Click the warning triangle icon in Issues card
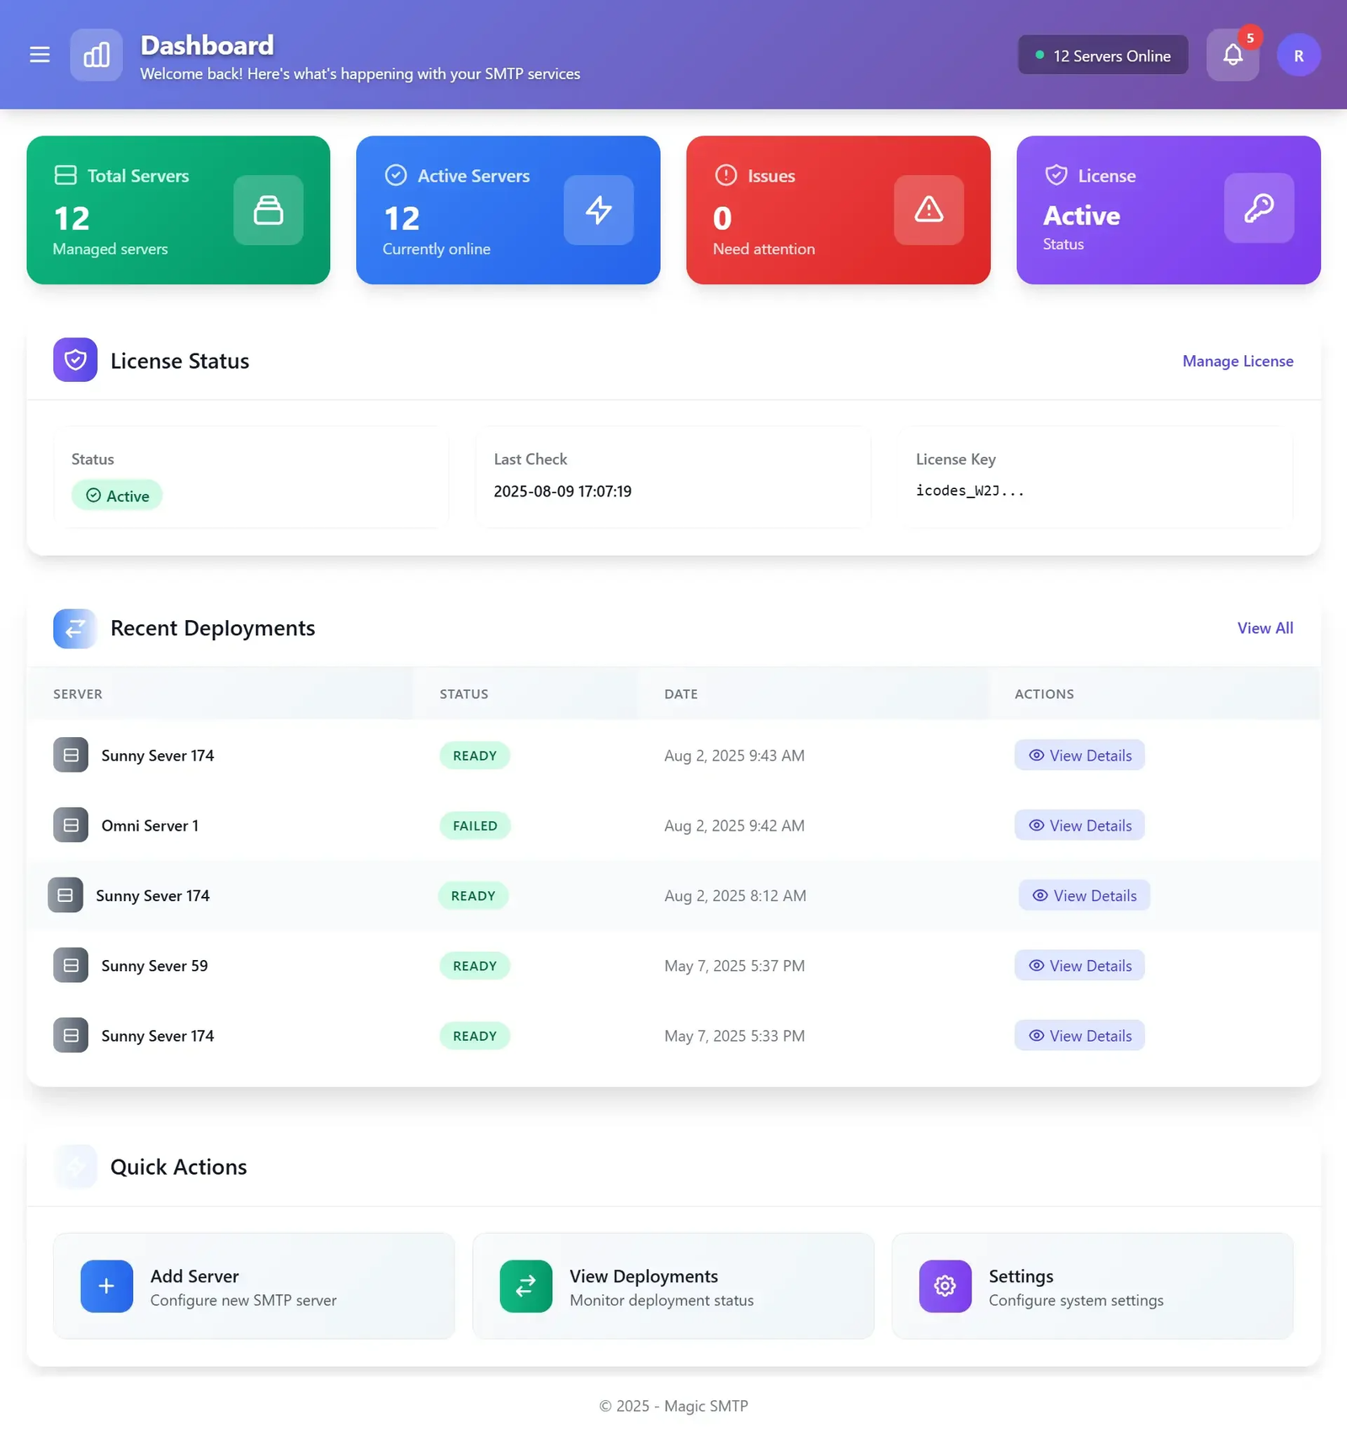1347x1433 pixels. pyautogui.click(x=929, y=210)
